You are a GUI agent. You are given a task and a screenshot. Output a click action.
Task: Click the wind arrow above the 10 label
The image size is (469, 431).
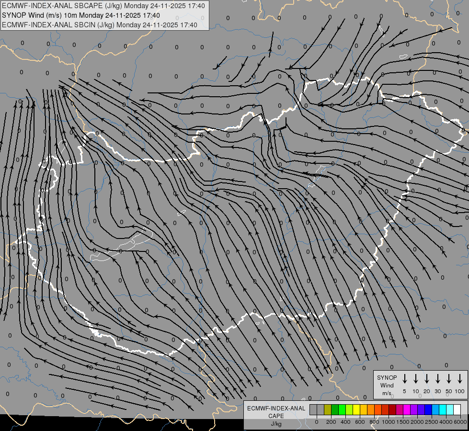pyautogui.click(x=415, y=378)
